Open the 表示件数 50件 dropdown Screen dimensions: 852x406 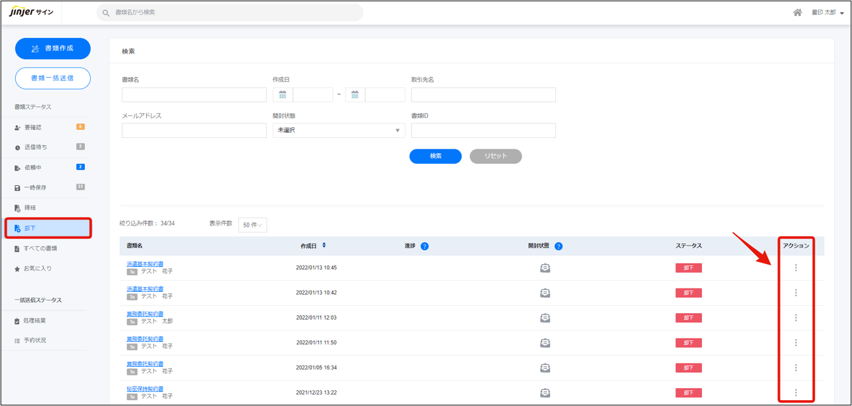point(253,225)
